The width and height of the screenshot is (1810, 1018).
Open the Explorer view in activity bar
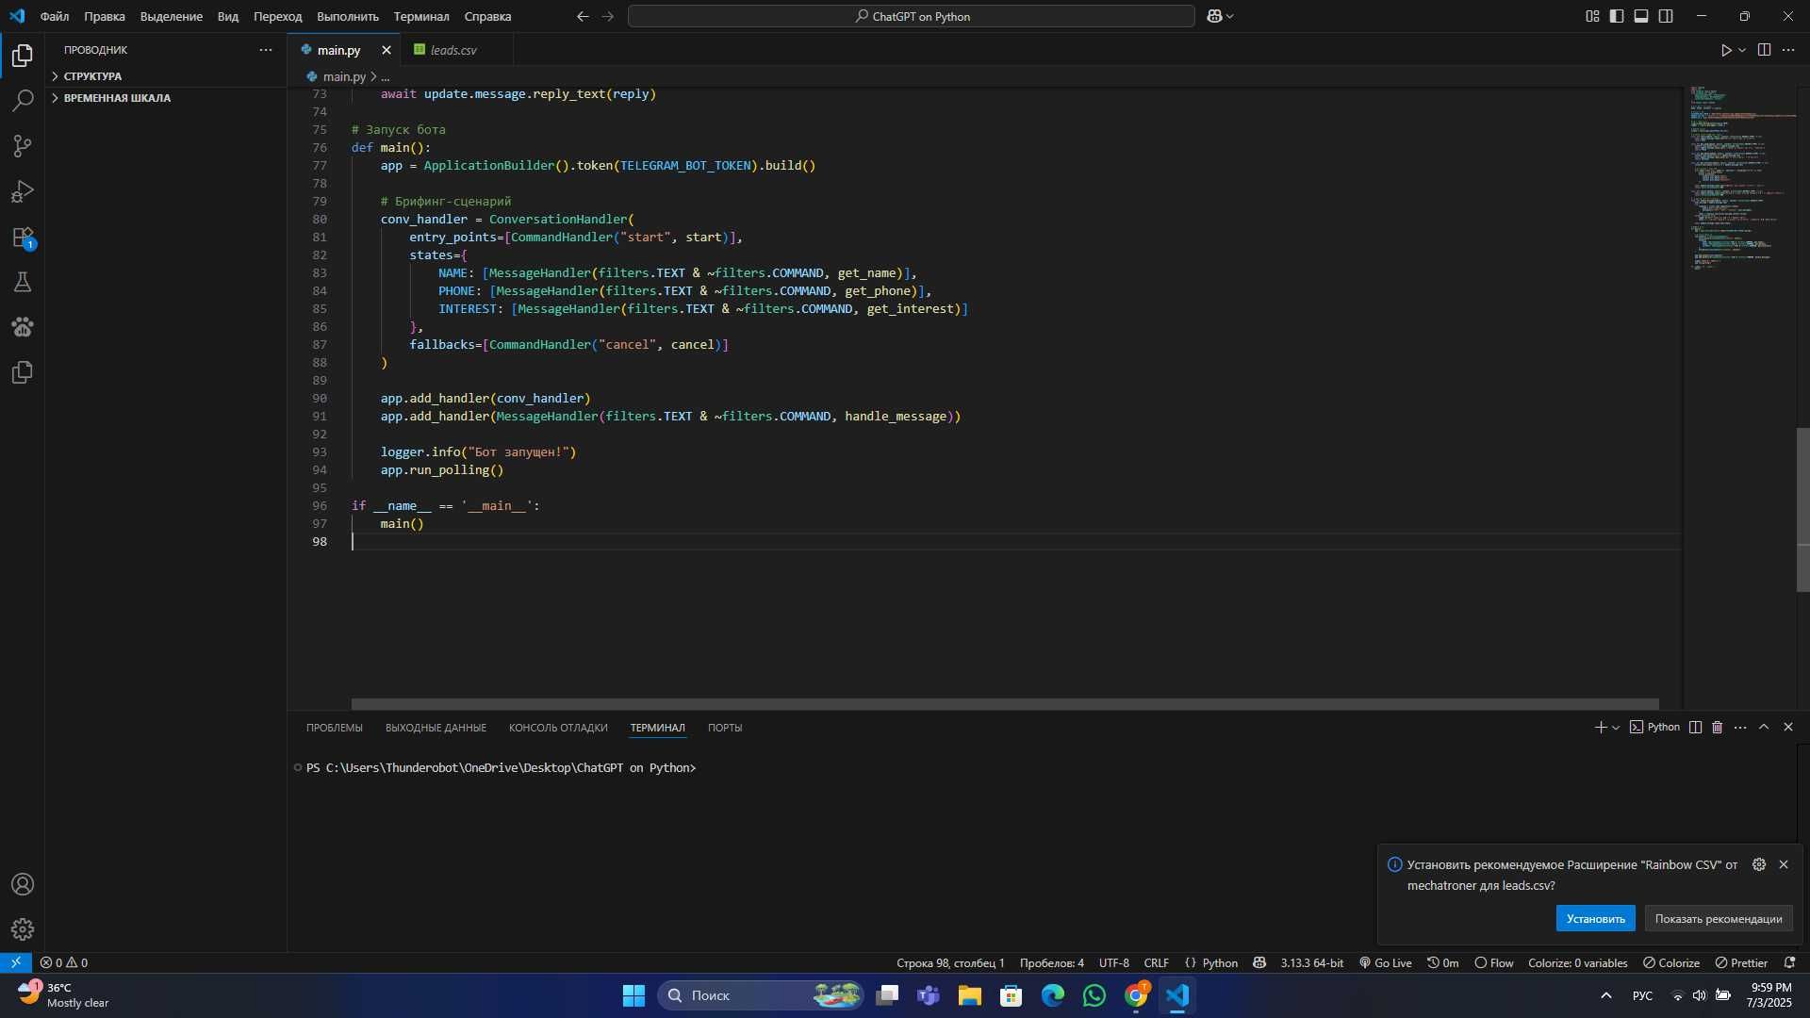click(23, 56)
